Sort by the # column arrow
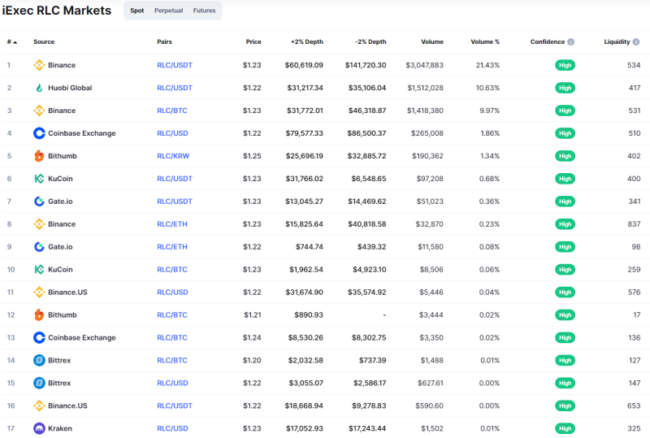The height and width of the screenshot is (438, 650). pyautogui.click(x=15, y=42)
